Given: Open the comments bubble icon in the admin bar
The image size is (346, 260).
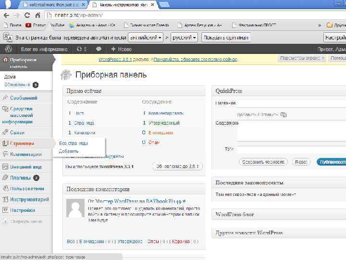Looking at the screenshot, I should point(99,49).
